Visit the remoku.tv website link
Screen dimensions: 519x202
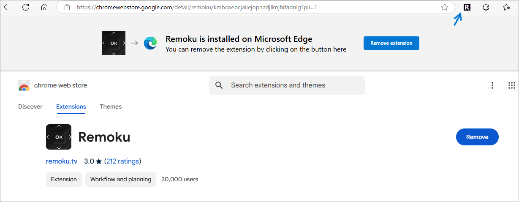(62, 161)
